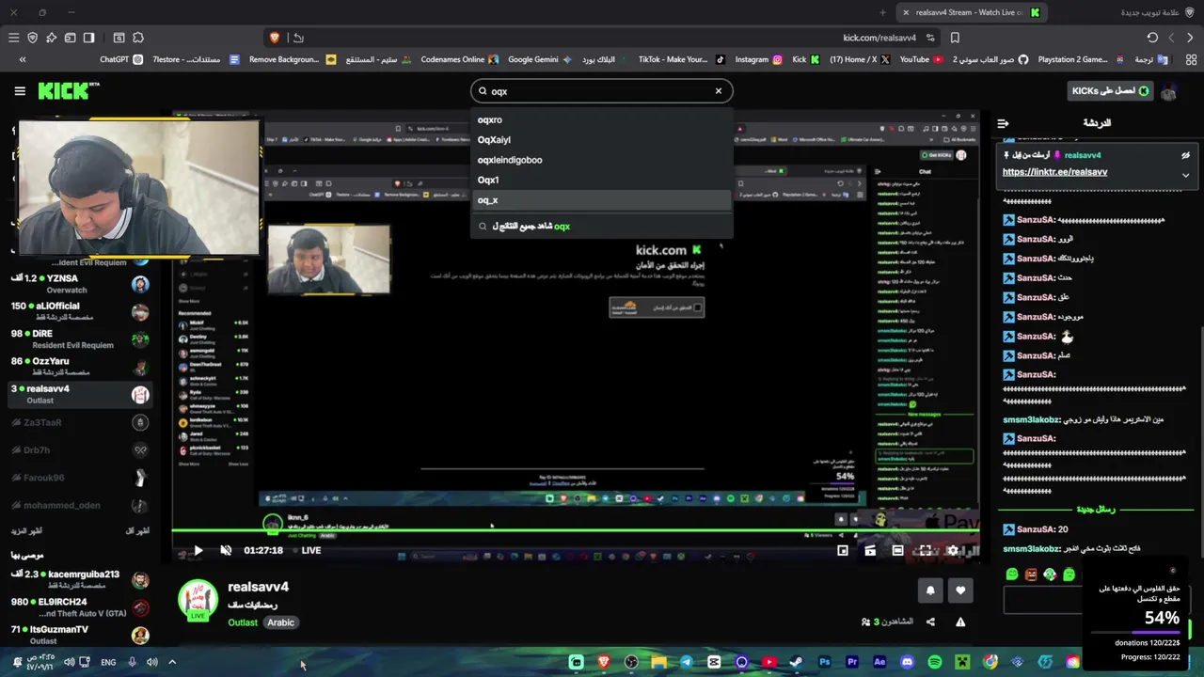1204x677 pixels.
Task: Click the search field containing oqx
Action: coord(601,91)
